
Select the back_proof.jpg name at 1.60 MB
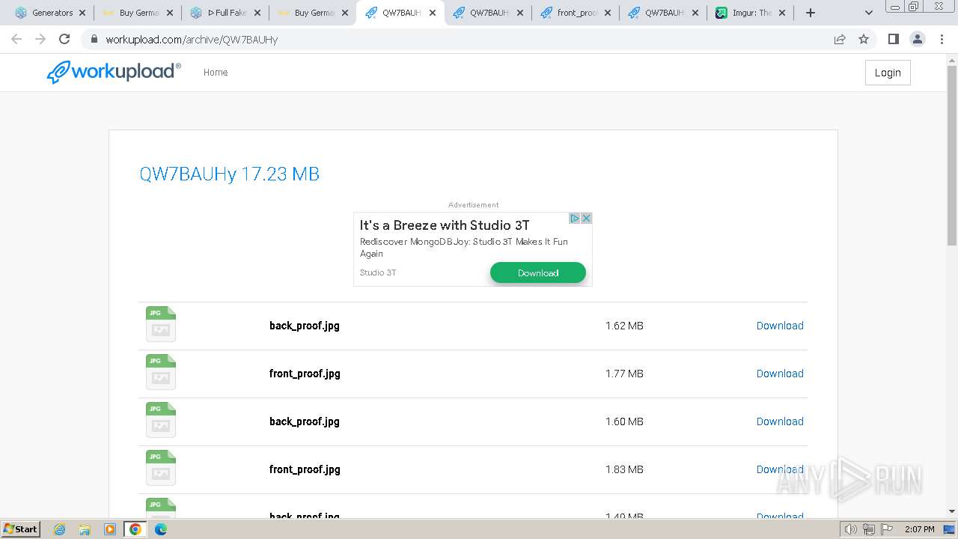click(305, 421)
